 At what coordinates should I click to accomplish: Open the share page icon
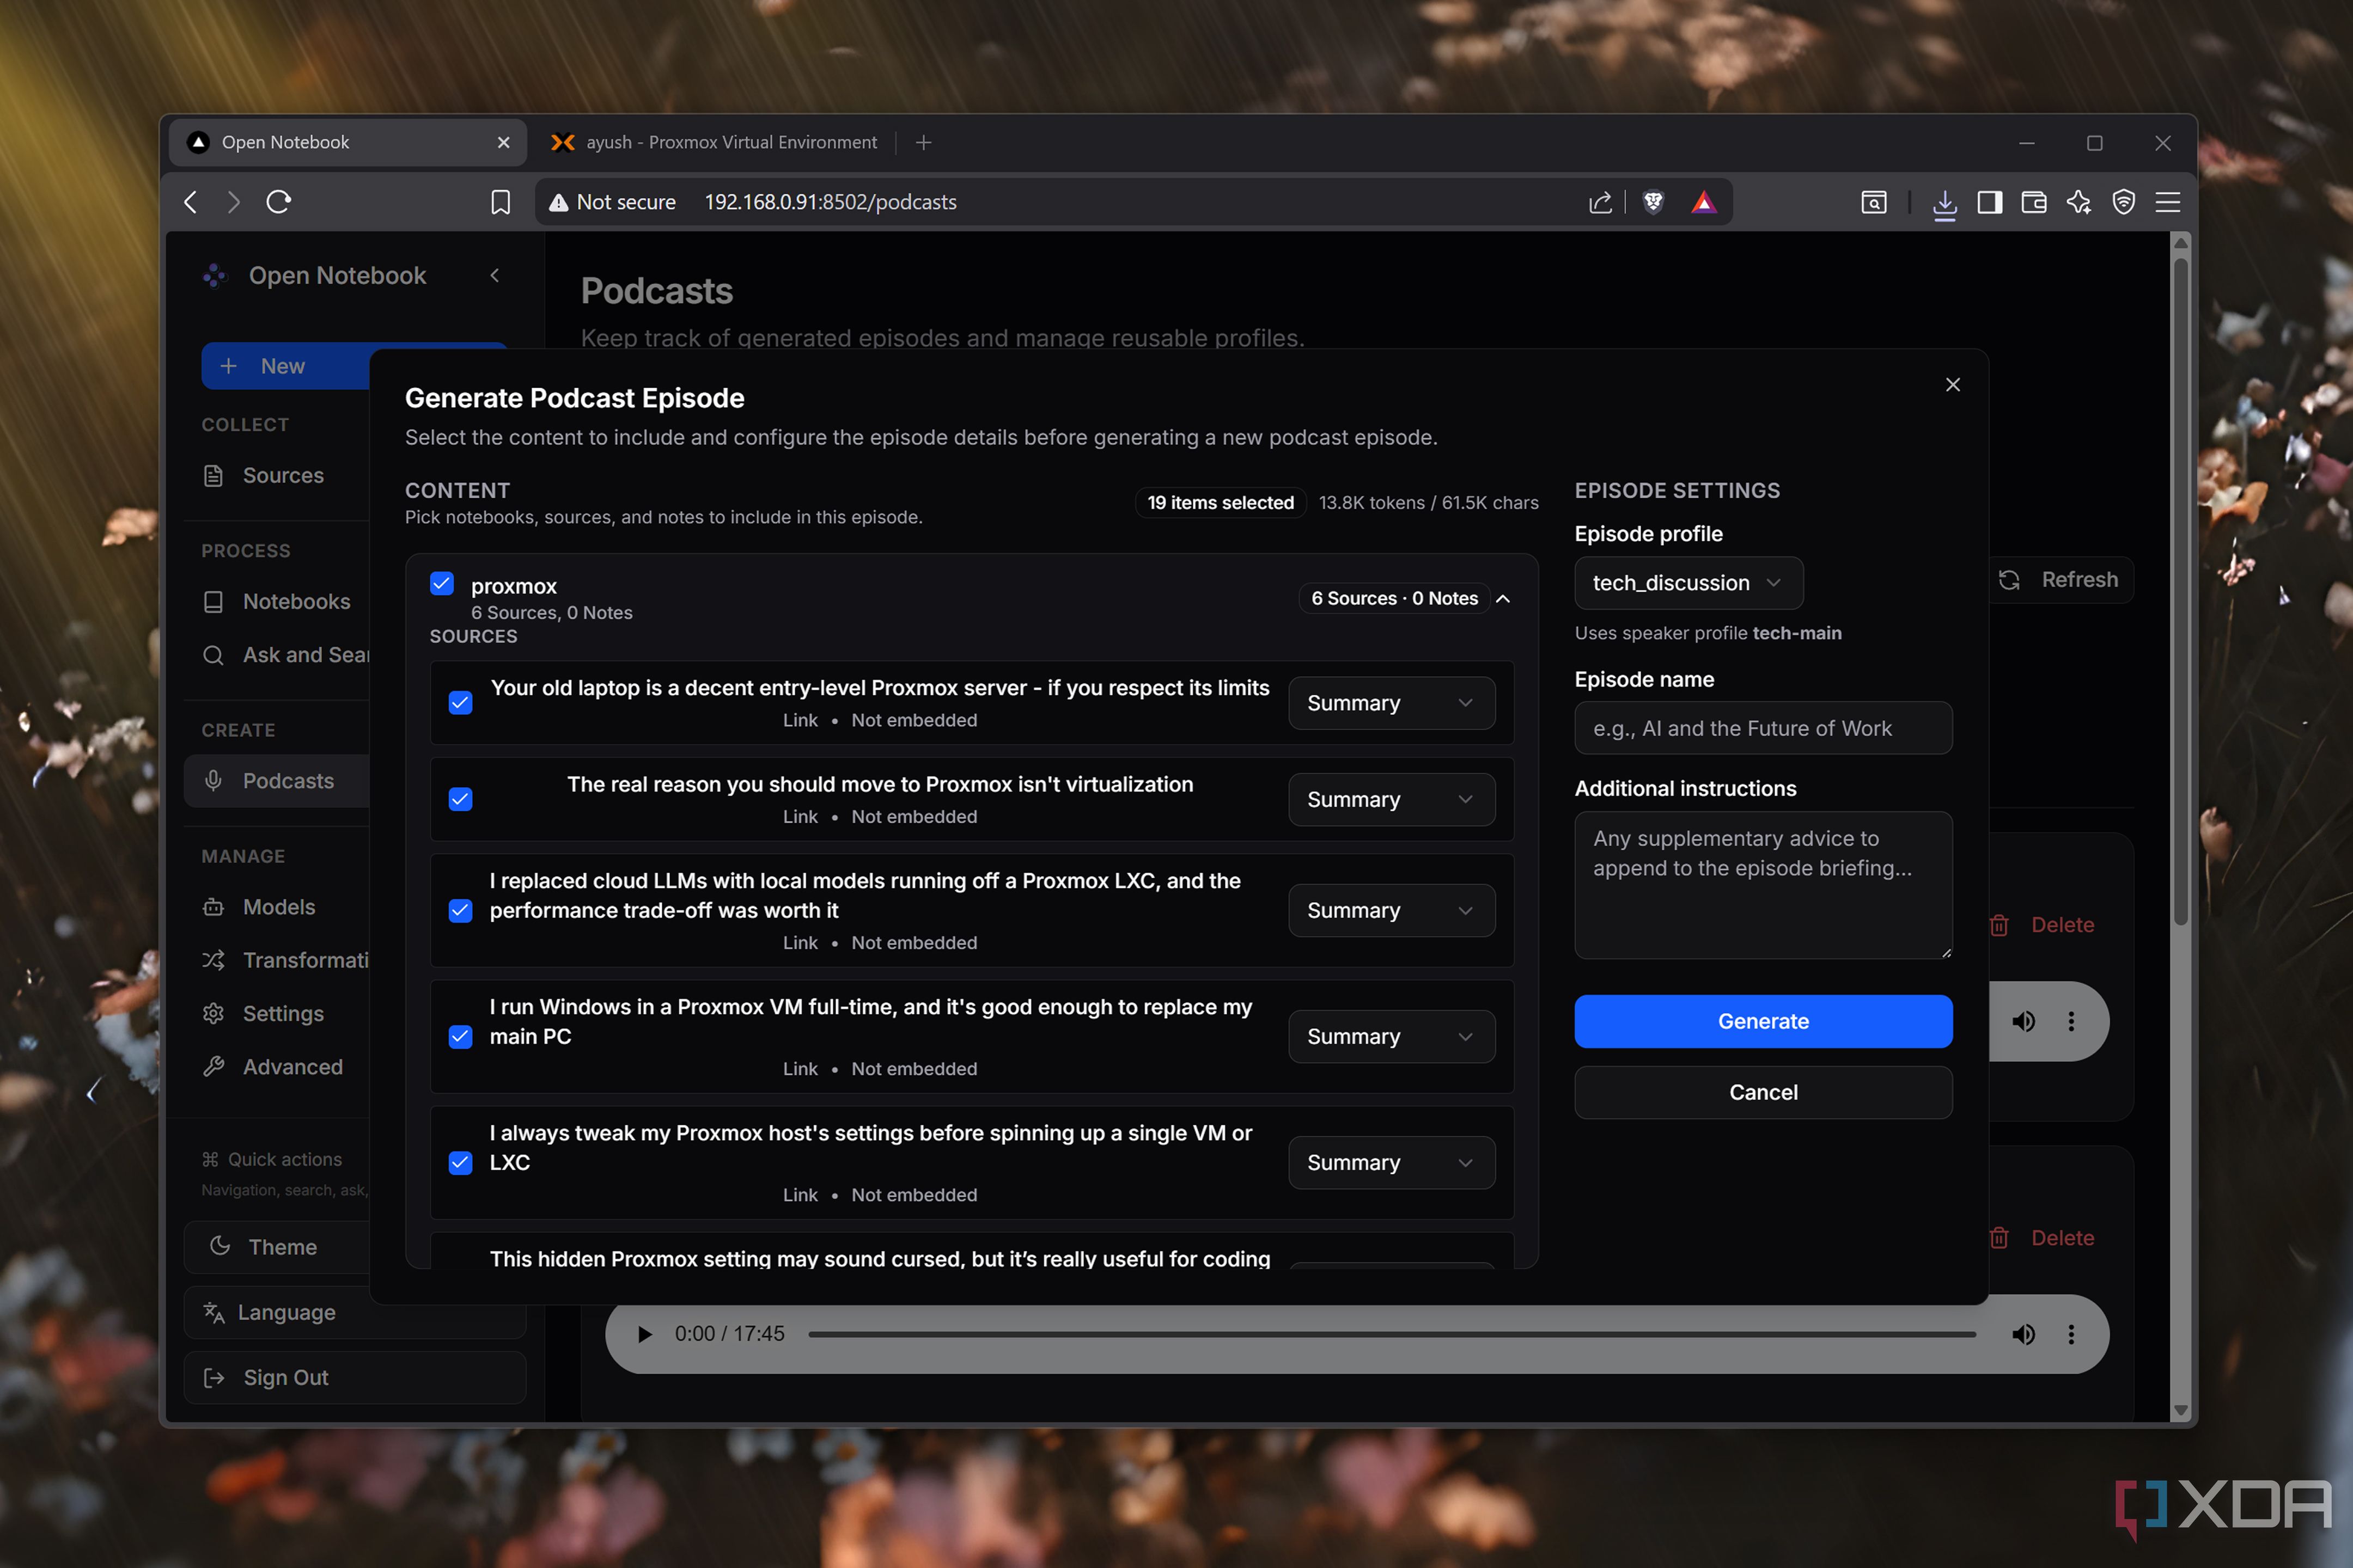(x=1600, y=202)
